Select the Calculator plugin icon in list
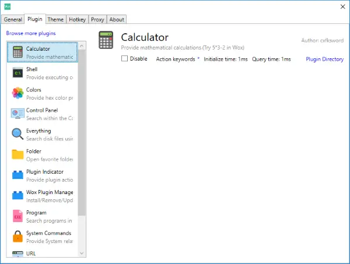350x264 pixels. [x=17, y=52]
